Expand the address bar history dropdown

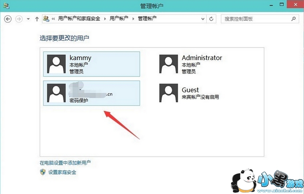click(x=203, y=19)
